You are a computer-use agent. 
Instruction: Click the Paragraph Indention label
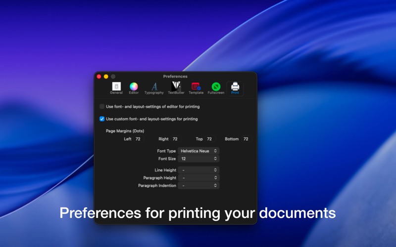(157, 186)
